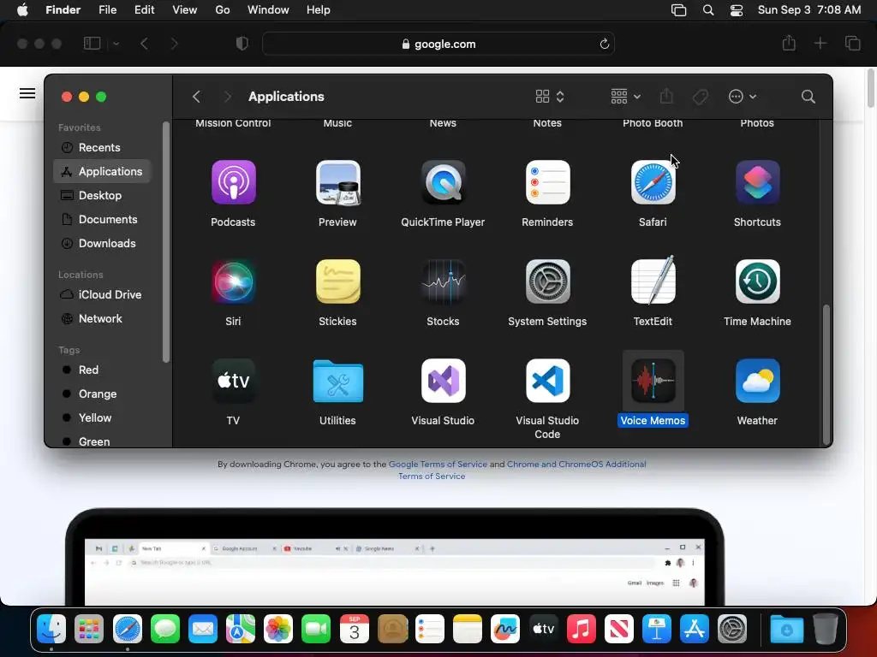Open Recents in Finder sidebar
The image size is (877, 657).
pos(102,147)
